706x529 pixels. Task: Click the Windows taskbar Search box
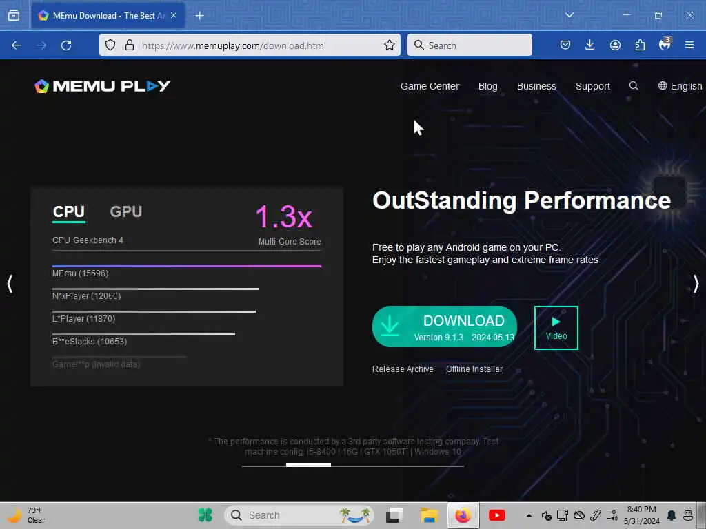[299, 515]
